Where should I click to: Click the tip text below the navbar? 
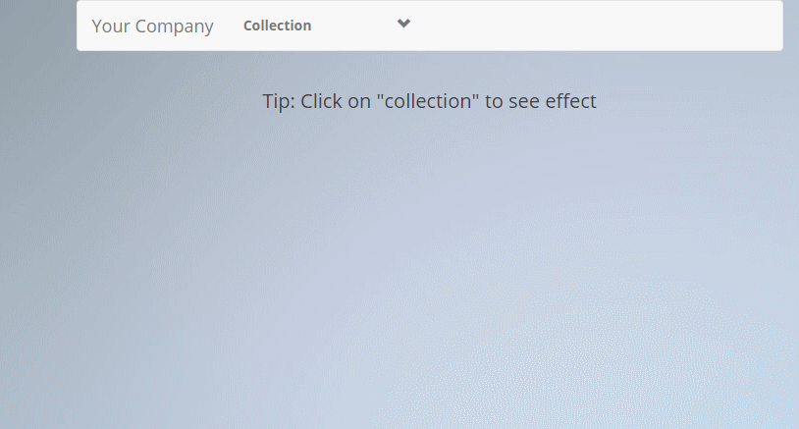coord(429,101)
